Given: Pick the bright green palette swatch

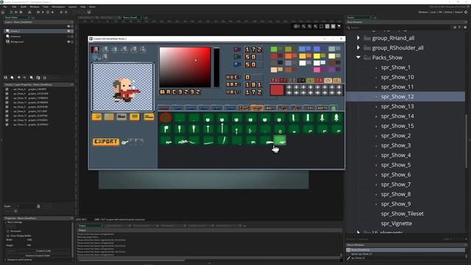Looking at the screenshot, I should pos(274,49).
